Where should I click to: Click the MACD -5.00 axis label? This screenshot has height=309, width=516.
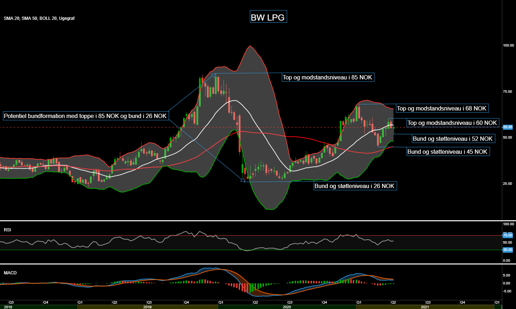pyautogui.click(x=507, y=291)
